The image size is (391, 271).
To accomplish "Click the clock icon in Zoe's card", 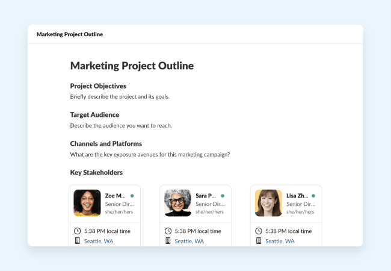I will point(77,231).
